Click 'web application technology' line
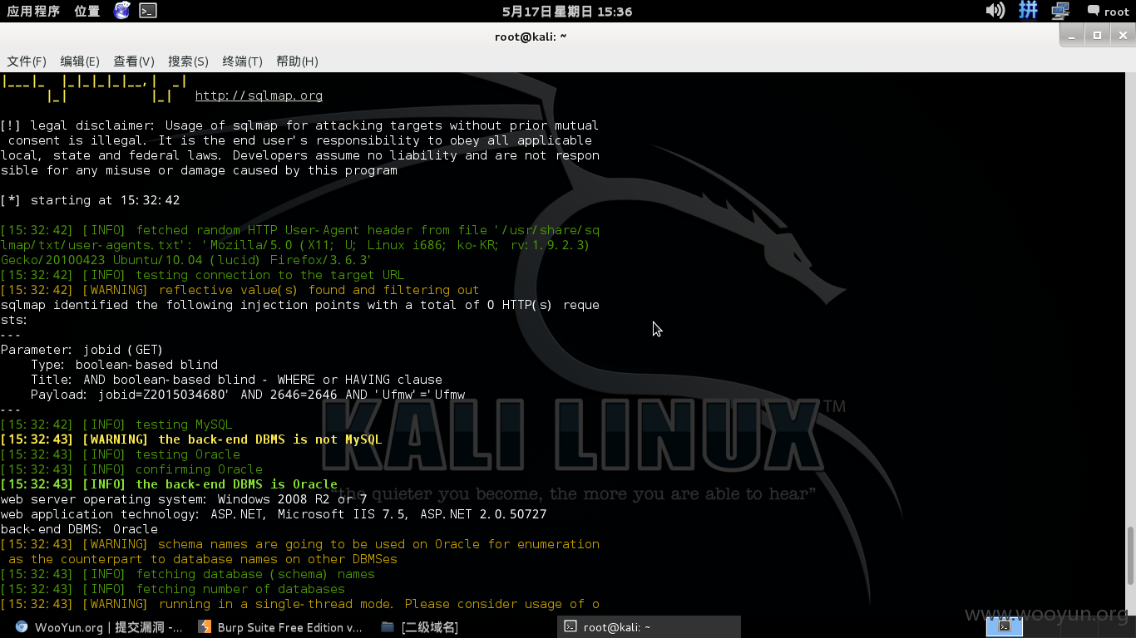This screenshot has height=638, width=1136. (x=274, y=514)
